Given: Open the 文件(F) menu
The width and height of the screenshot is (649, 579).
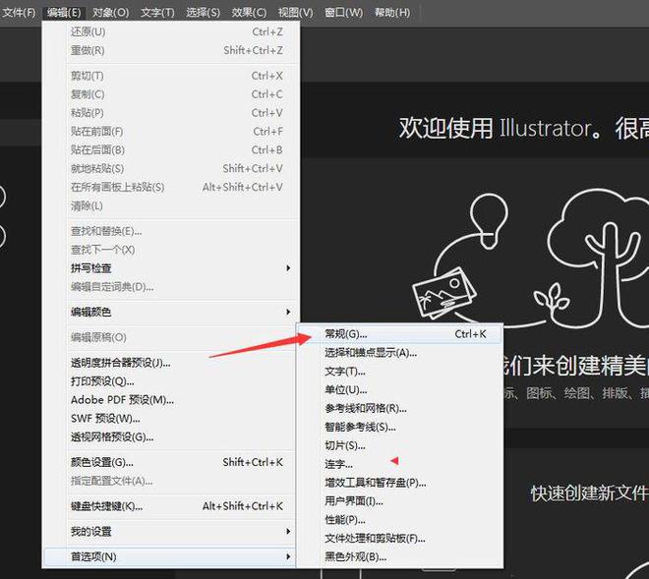Looking at the screenshot, I should [x=19, y=13].
